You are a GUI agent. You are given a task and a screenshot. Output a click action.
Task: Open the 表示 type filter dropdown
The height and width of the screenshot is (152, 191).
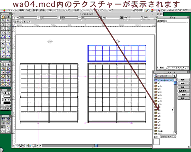coord(168,137)
